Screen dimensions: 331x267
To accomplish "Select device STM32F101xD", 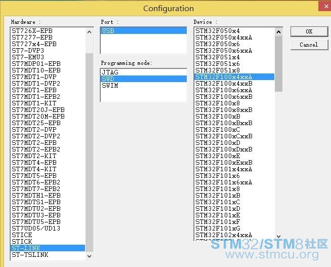I will (x=234, y=209).
